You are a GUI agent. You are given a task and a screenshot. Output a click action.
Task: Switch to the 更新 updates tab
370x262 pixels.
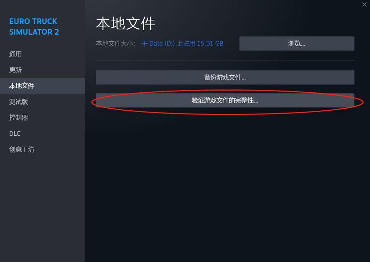[x=15, y=70]
